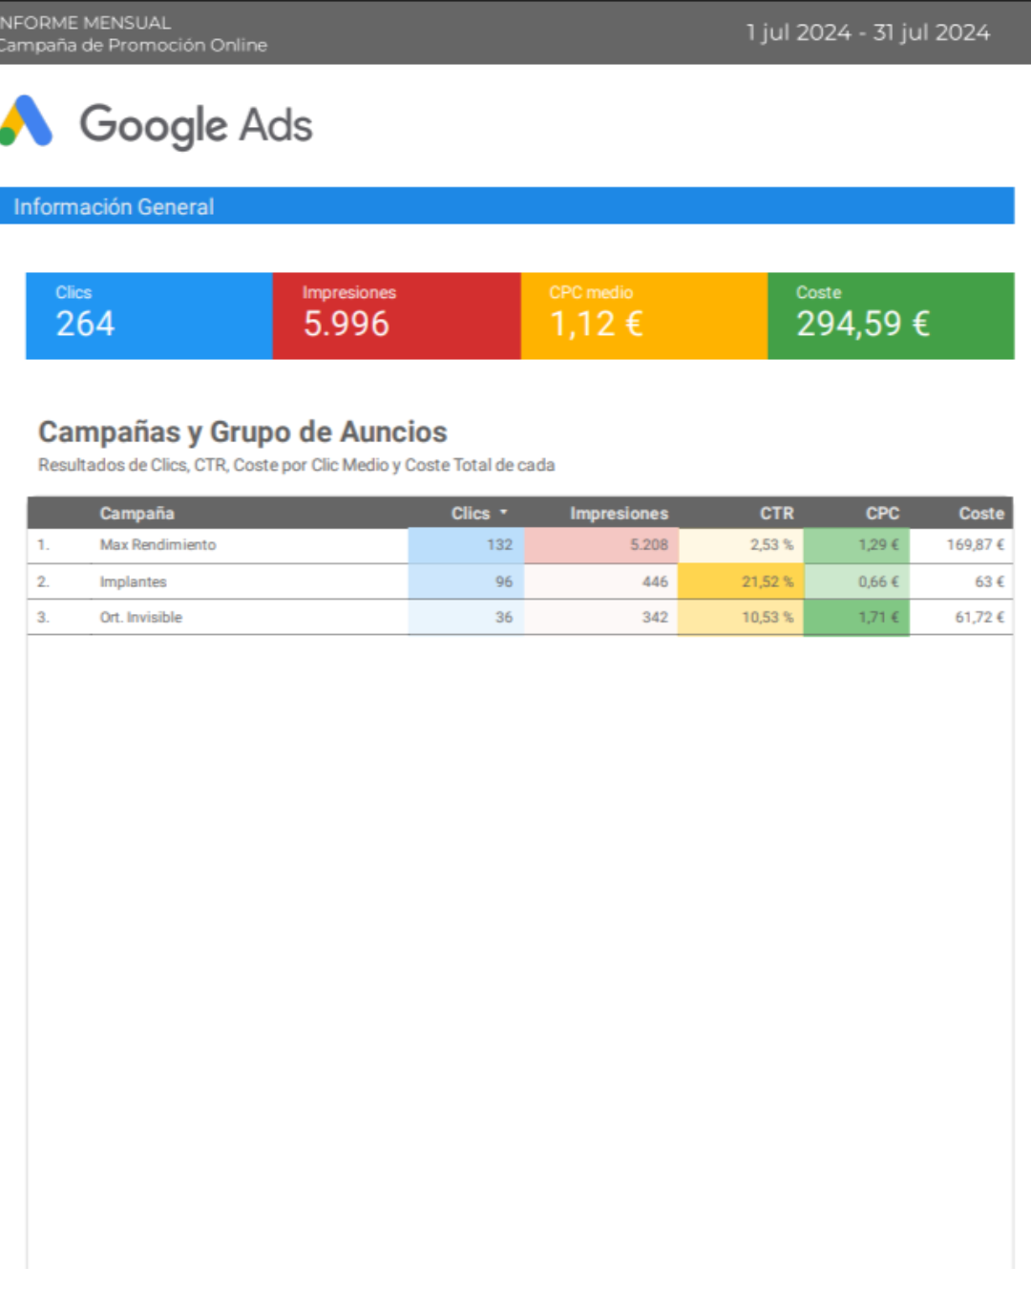Click the Clics sort arrow in table header
The image size is (1031, 1289).
click(503, 513)
